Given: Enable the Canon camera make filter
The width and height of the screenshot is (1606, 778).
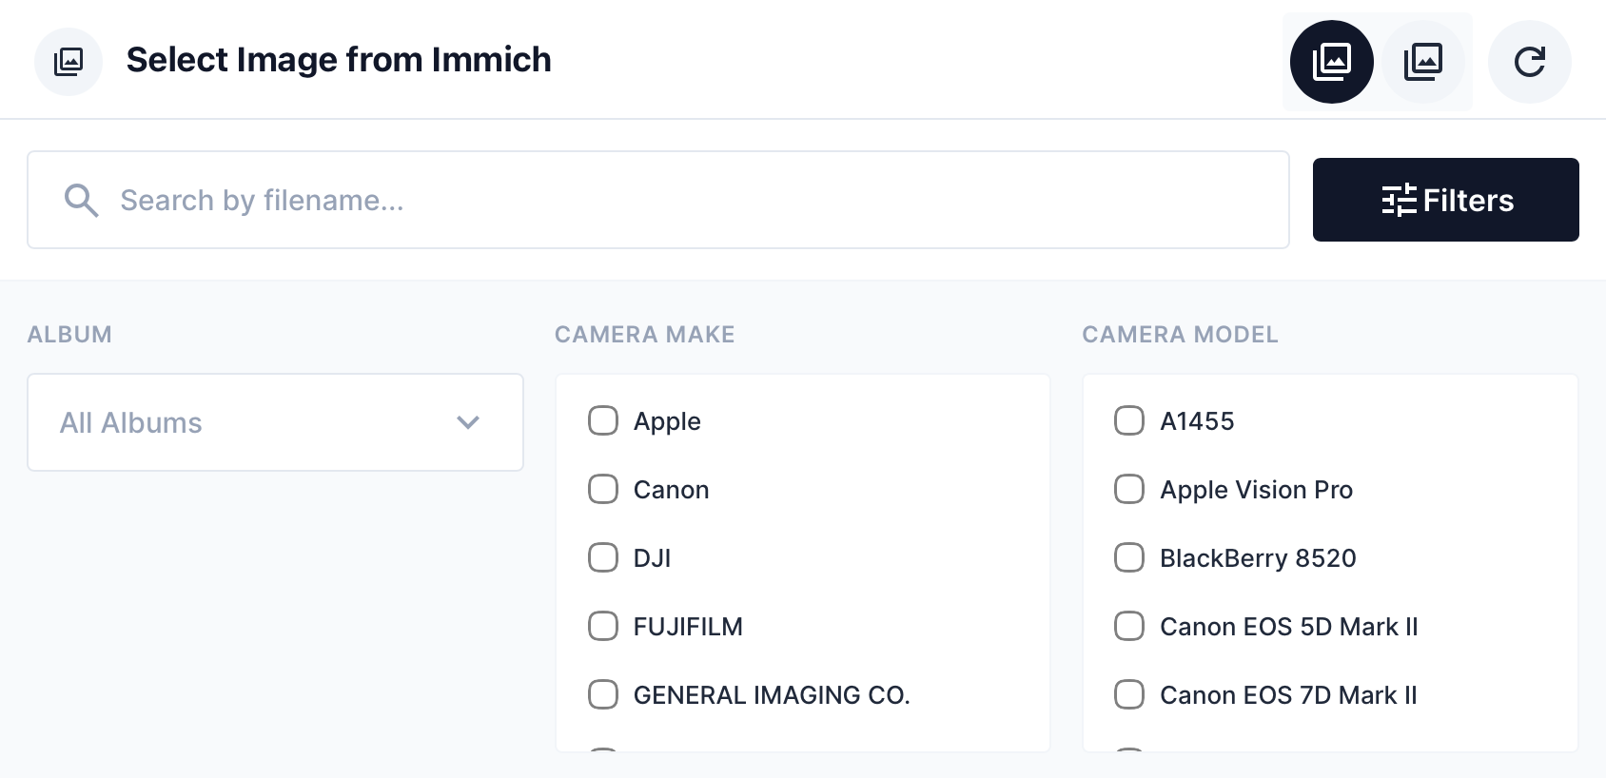Looking at the screenshot, I should tap(602, 489).
